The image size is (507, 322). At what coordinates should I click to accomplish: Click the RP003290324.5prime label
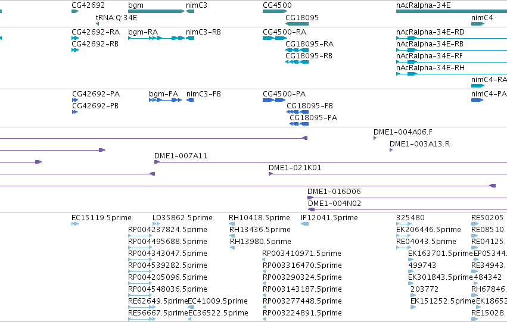point(302,278)
